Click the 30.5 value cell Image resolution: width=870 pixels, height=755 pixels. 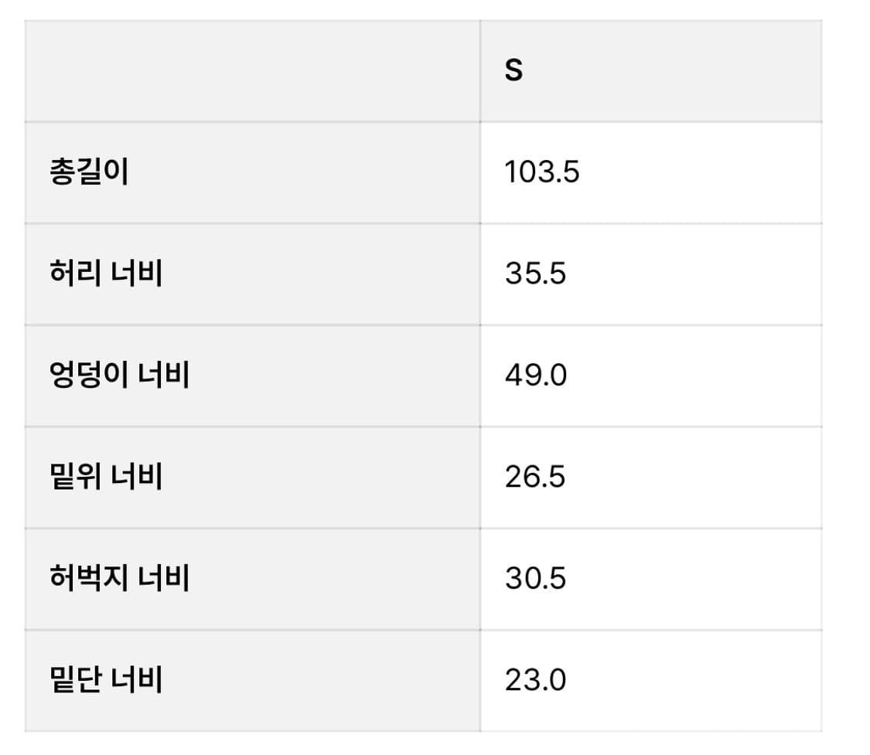[535, 579]
